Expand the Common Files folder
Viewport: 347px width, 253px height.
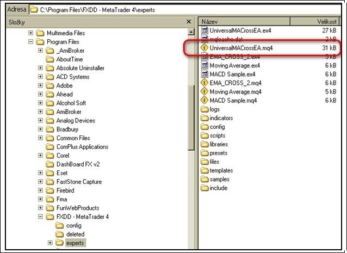point(40,138)
